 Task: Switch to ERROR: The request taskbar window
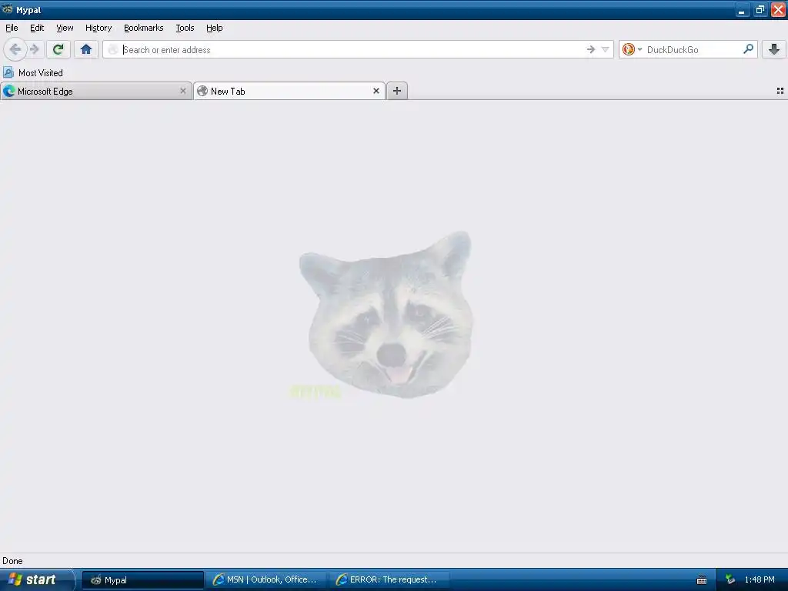(x=389, y=580)
